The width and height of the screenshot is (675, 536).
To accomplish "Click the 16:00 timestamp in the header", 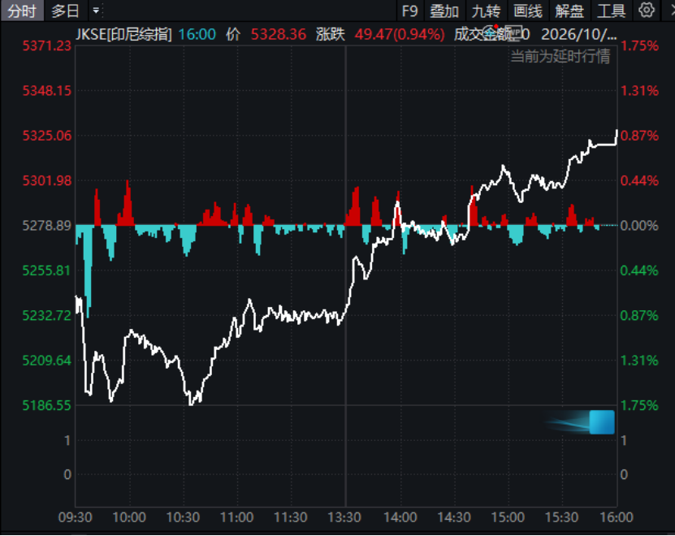I will point(197,34).
